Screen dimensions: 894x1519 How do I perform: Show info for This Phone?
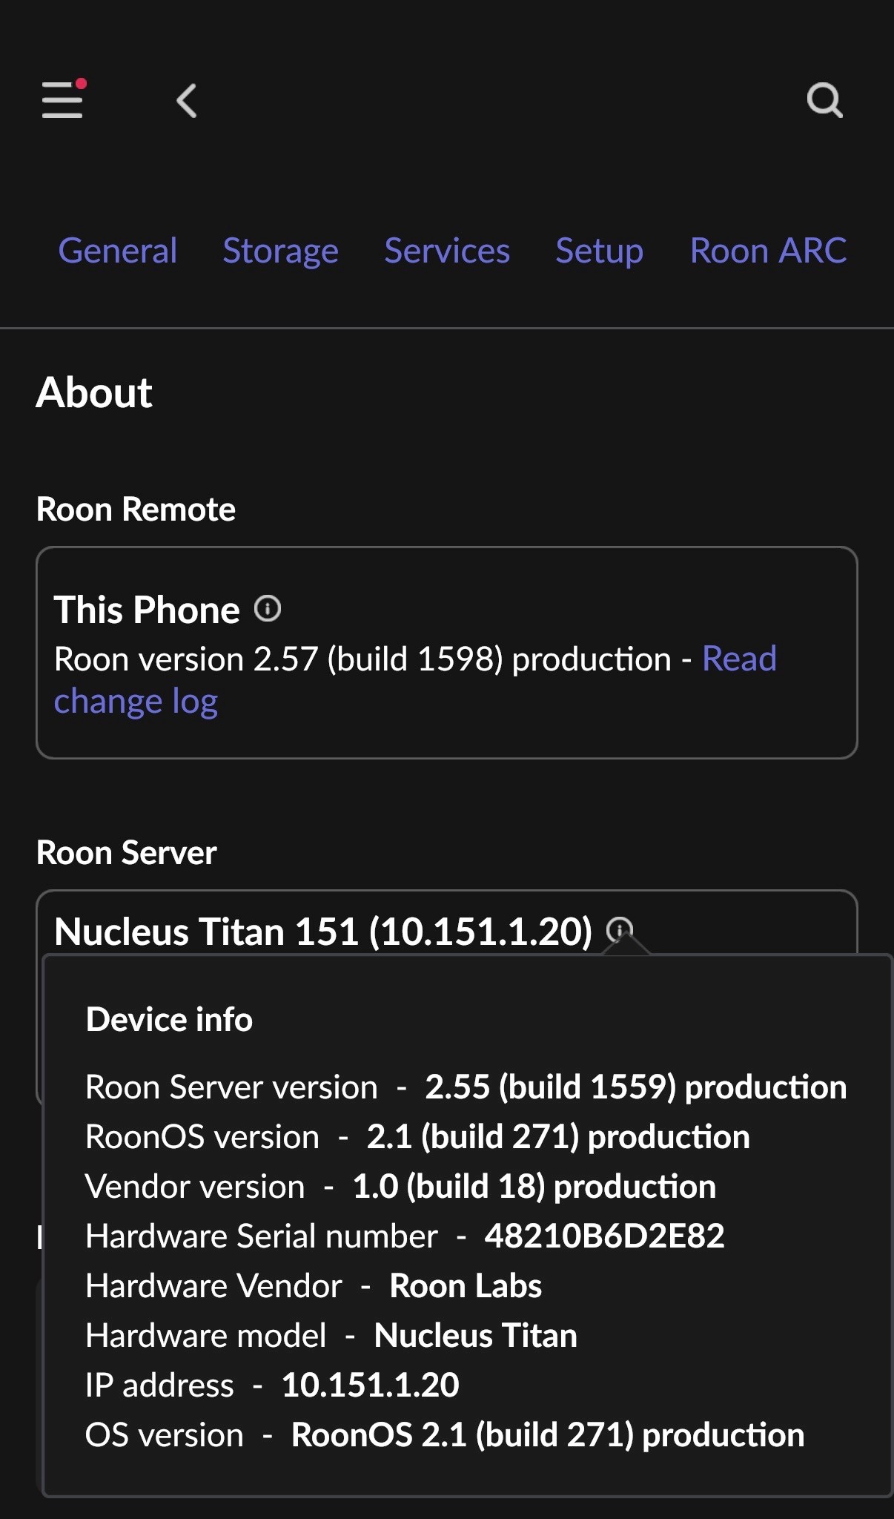pos(268,609)
